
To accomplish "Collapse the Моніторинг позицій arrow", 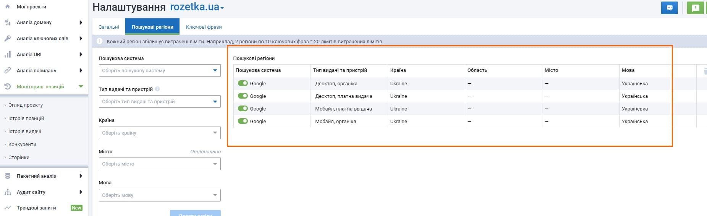I will pos(81,86).
